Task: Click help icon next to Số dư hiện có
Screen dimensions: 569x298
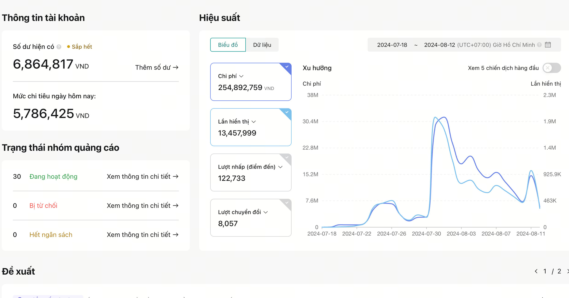Action: [x=59, y=47]
